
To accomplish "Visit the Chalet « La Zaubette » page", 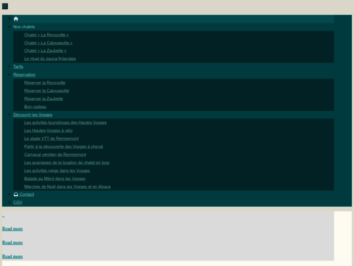I will 45,51.
